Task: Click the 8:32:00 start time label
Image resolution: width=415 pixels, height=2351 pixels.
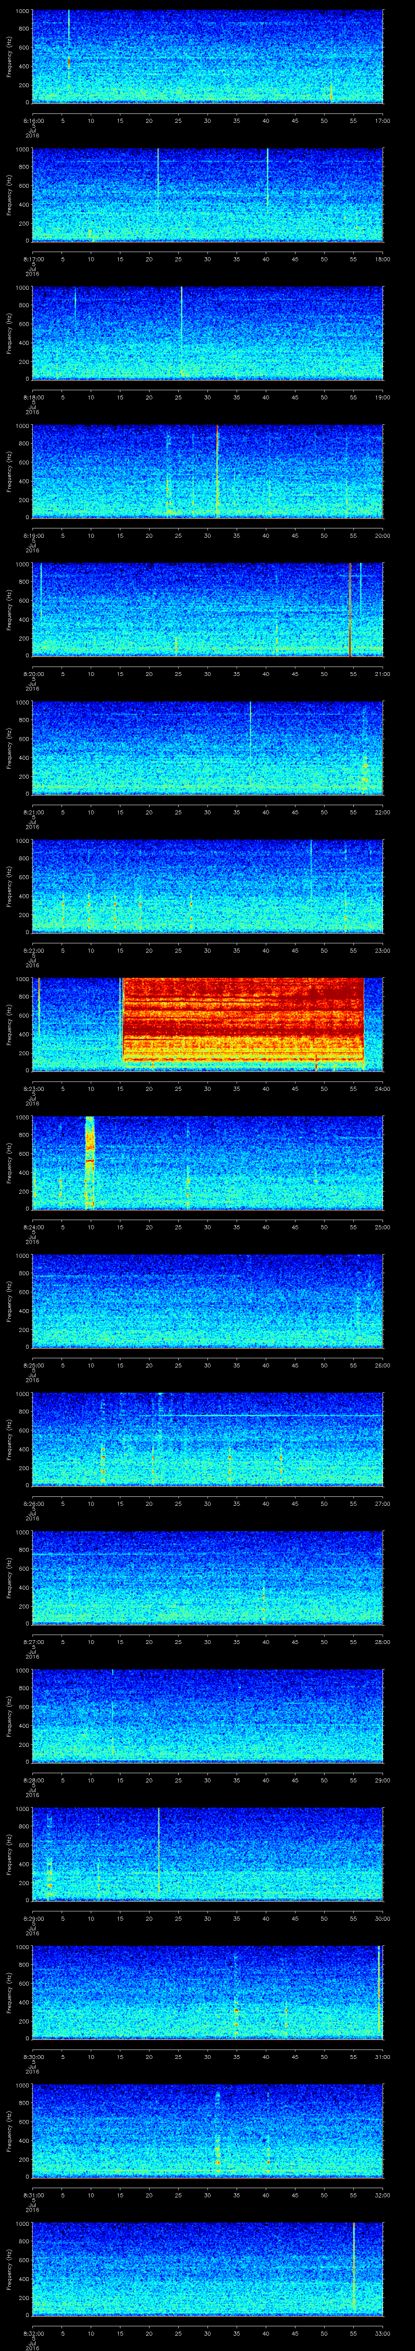Action: coord(33,2334)
